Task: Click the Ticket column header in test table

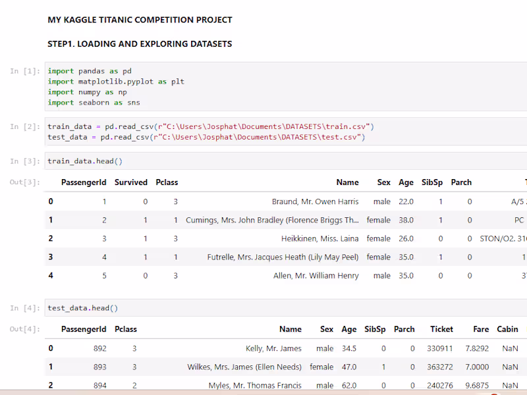Action: [441, 329]
